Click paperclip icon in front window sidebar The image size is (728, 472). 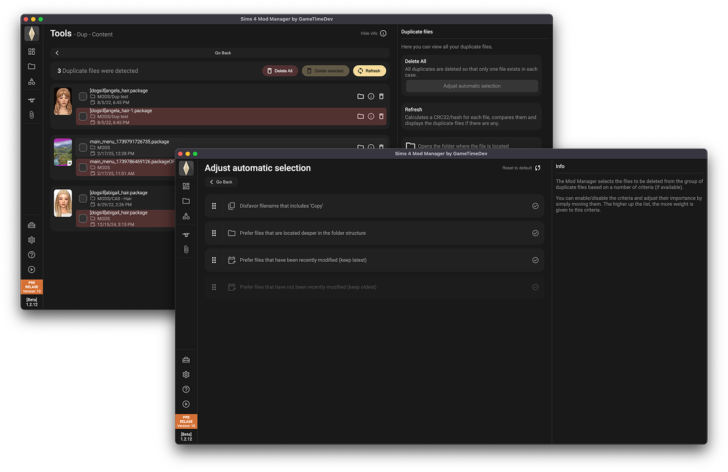[186, 250]
